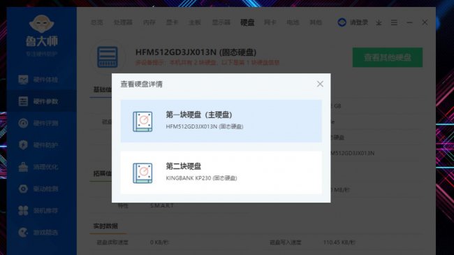The image size is (454, 255).
Task: Click the 鲁大师 monkey logo
Action: 42,24
